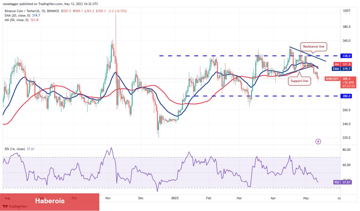
Task: Click the Haberois banner text
Action: pyautogui.click(x=50, y=201)
